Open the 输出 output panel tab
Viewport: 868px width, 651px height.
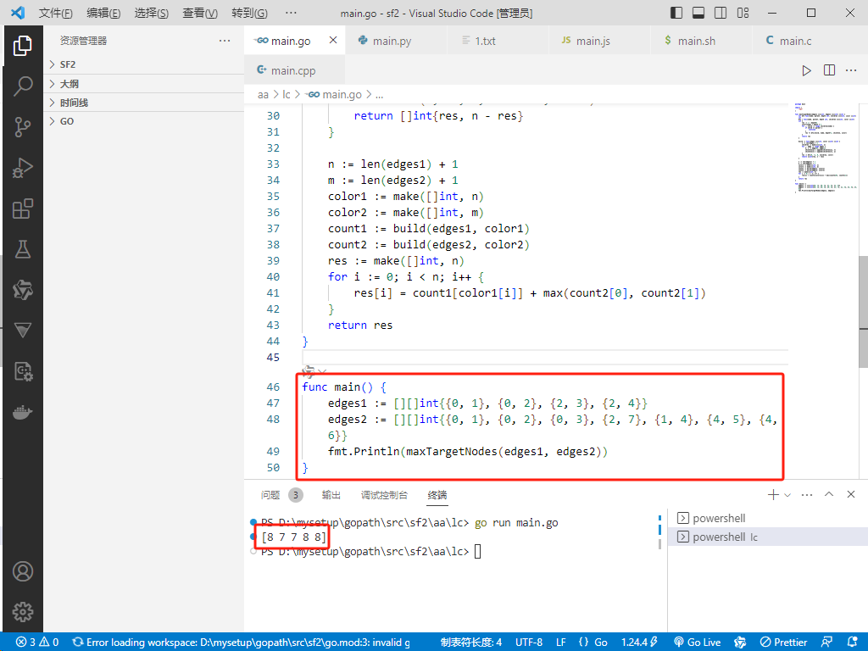(331, 495)
